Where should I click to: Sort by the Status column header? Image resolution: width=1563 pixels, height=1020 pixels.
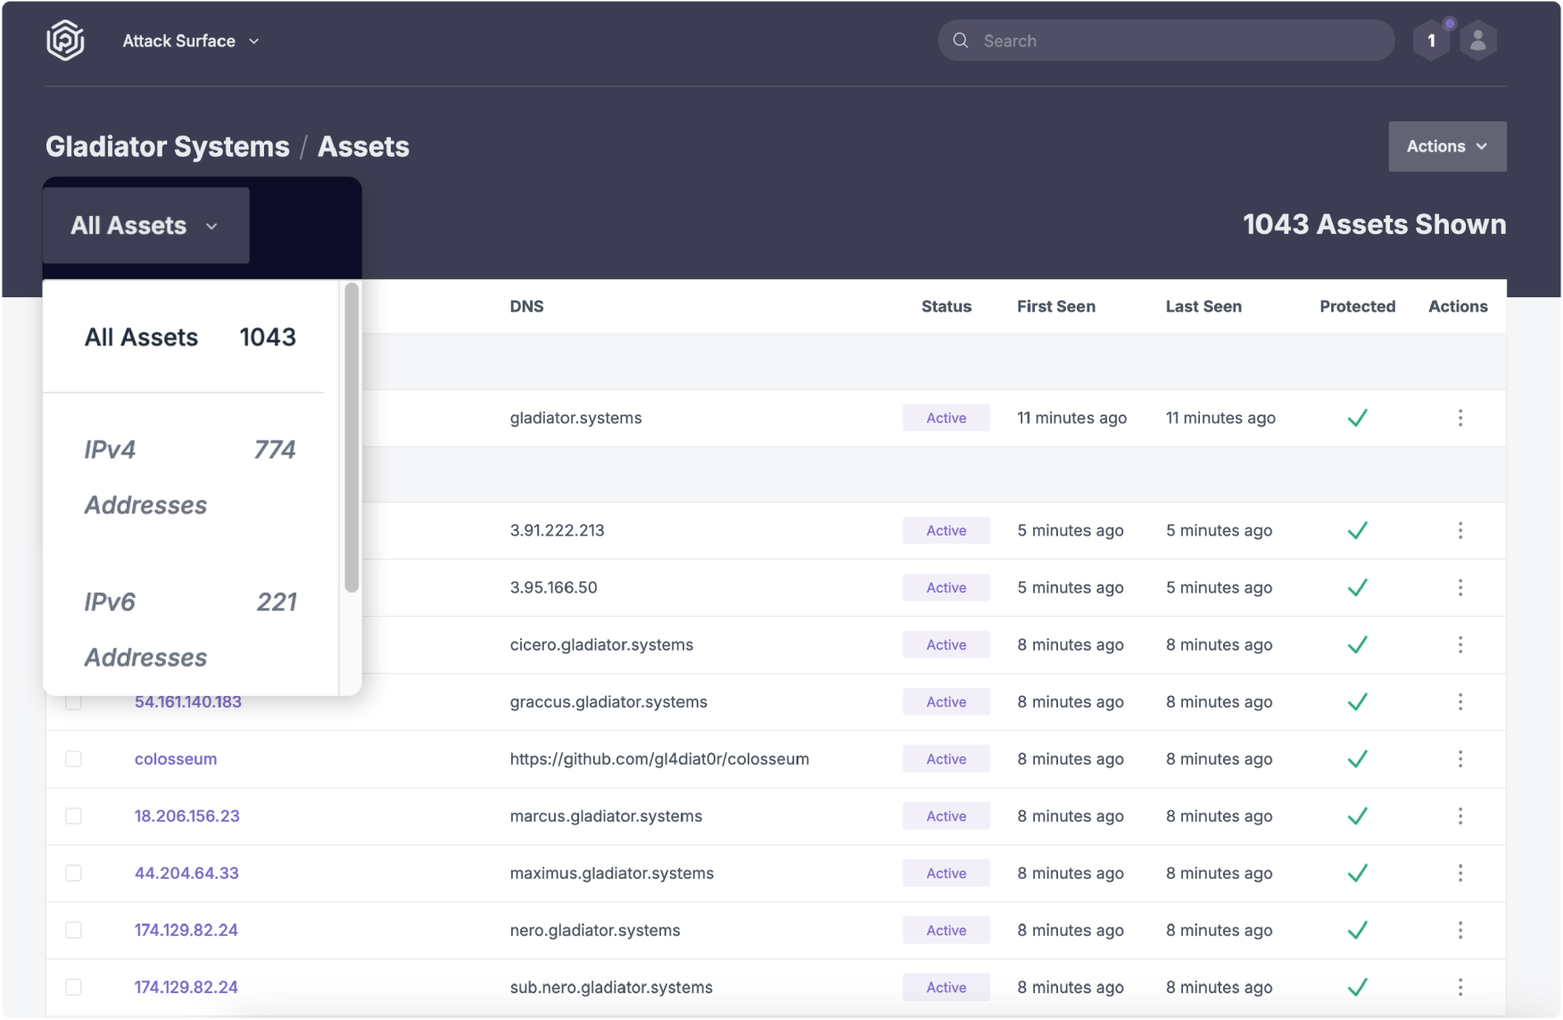(947, 306)
